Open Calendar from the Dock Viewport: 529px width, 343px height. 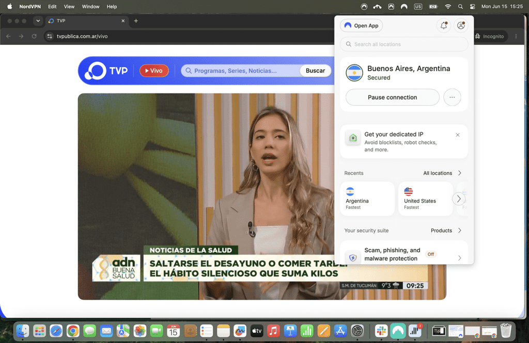(x=173, y=331)
